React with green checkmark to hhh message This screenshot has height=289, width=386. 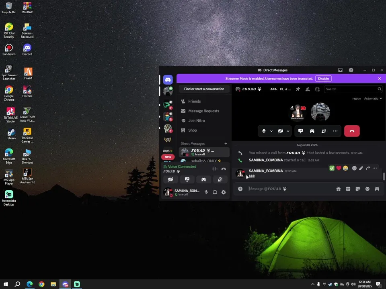click(332, 168)
